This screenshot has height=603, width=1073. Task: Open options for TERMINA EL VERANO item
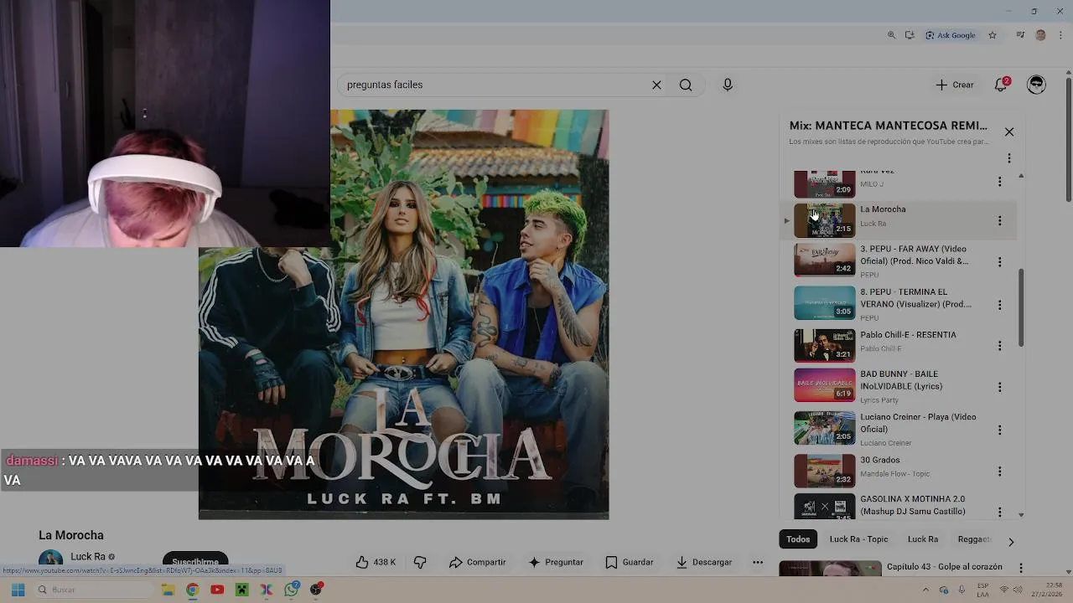tap(999, 305)
